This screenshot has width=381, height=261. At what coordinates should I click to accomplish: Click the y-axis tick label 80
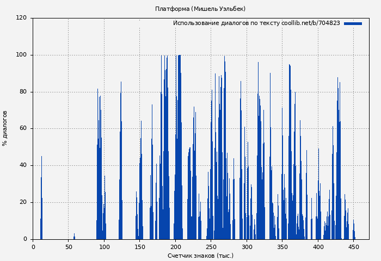click(23, 92)
